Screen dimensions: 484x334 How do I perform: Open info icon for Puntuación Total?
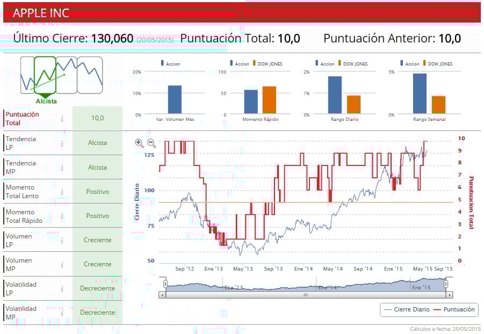click(x=62, y=119)
